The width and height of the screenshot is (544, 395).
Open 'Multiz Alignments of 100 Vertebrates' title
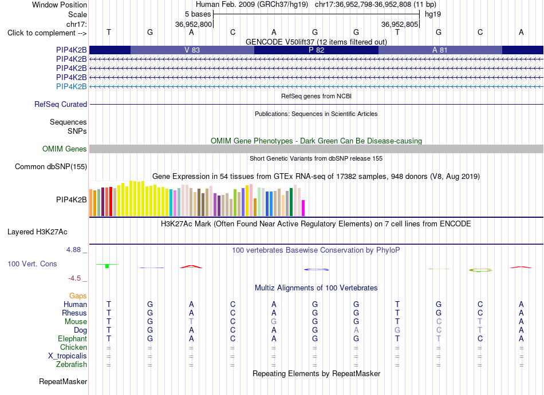316,288
